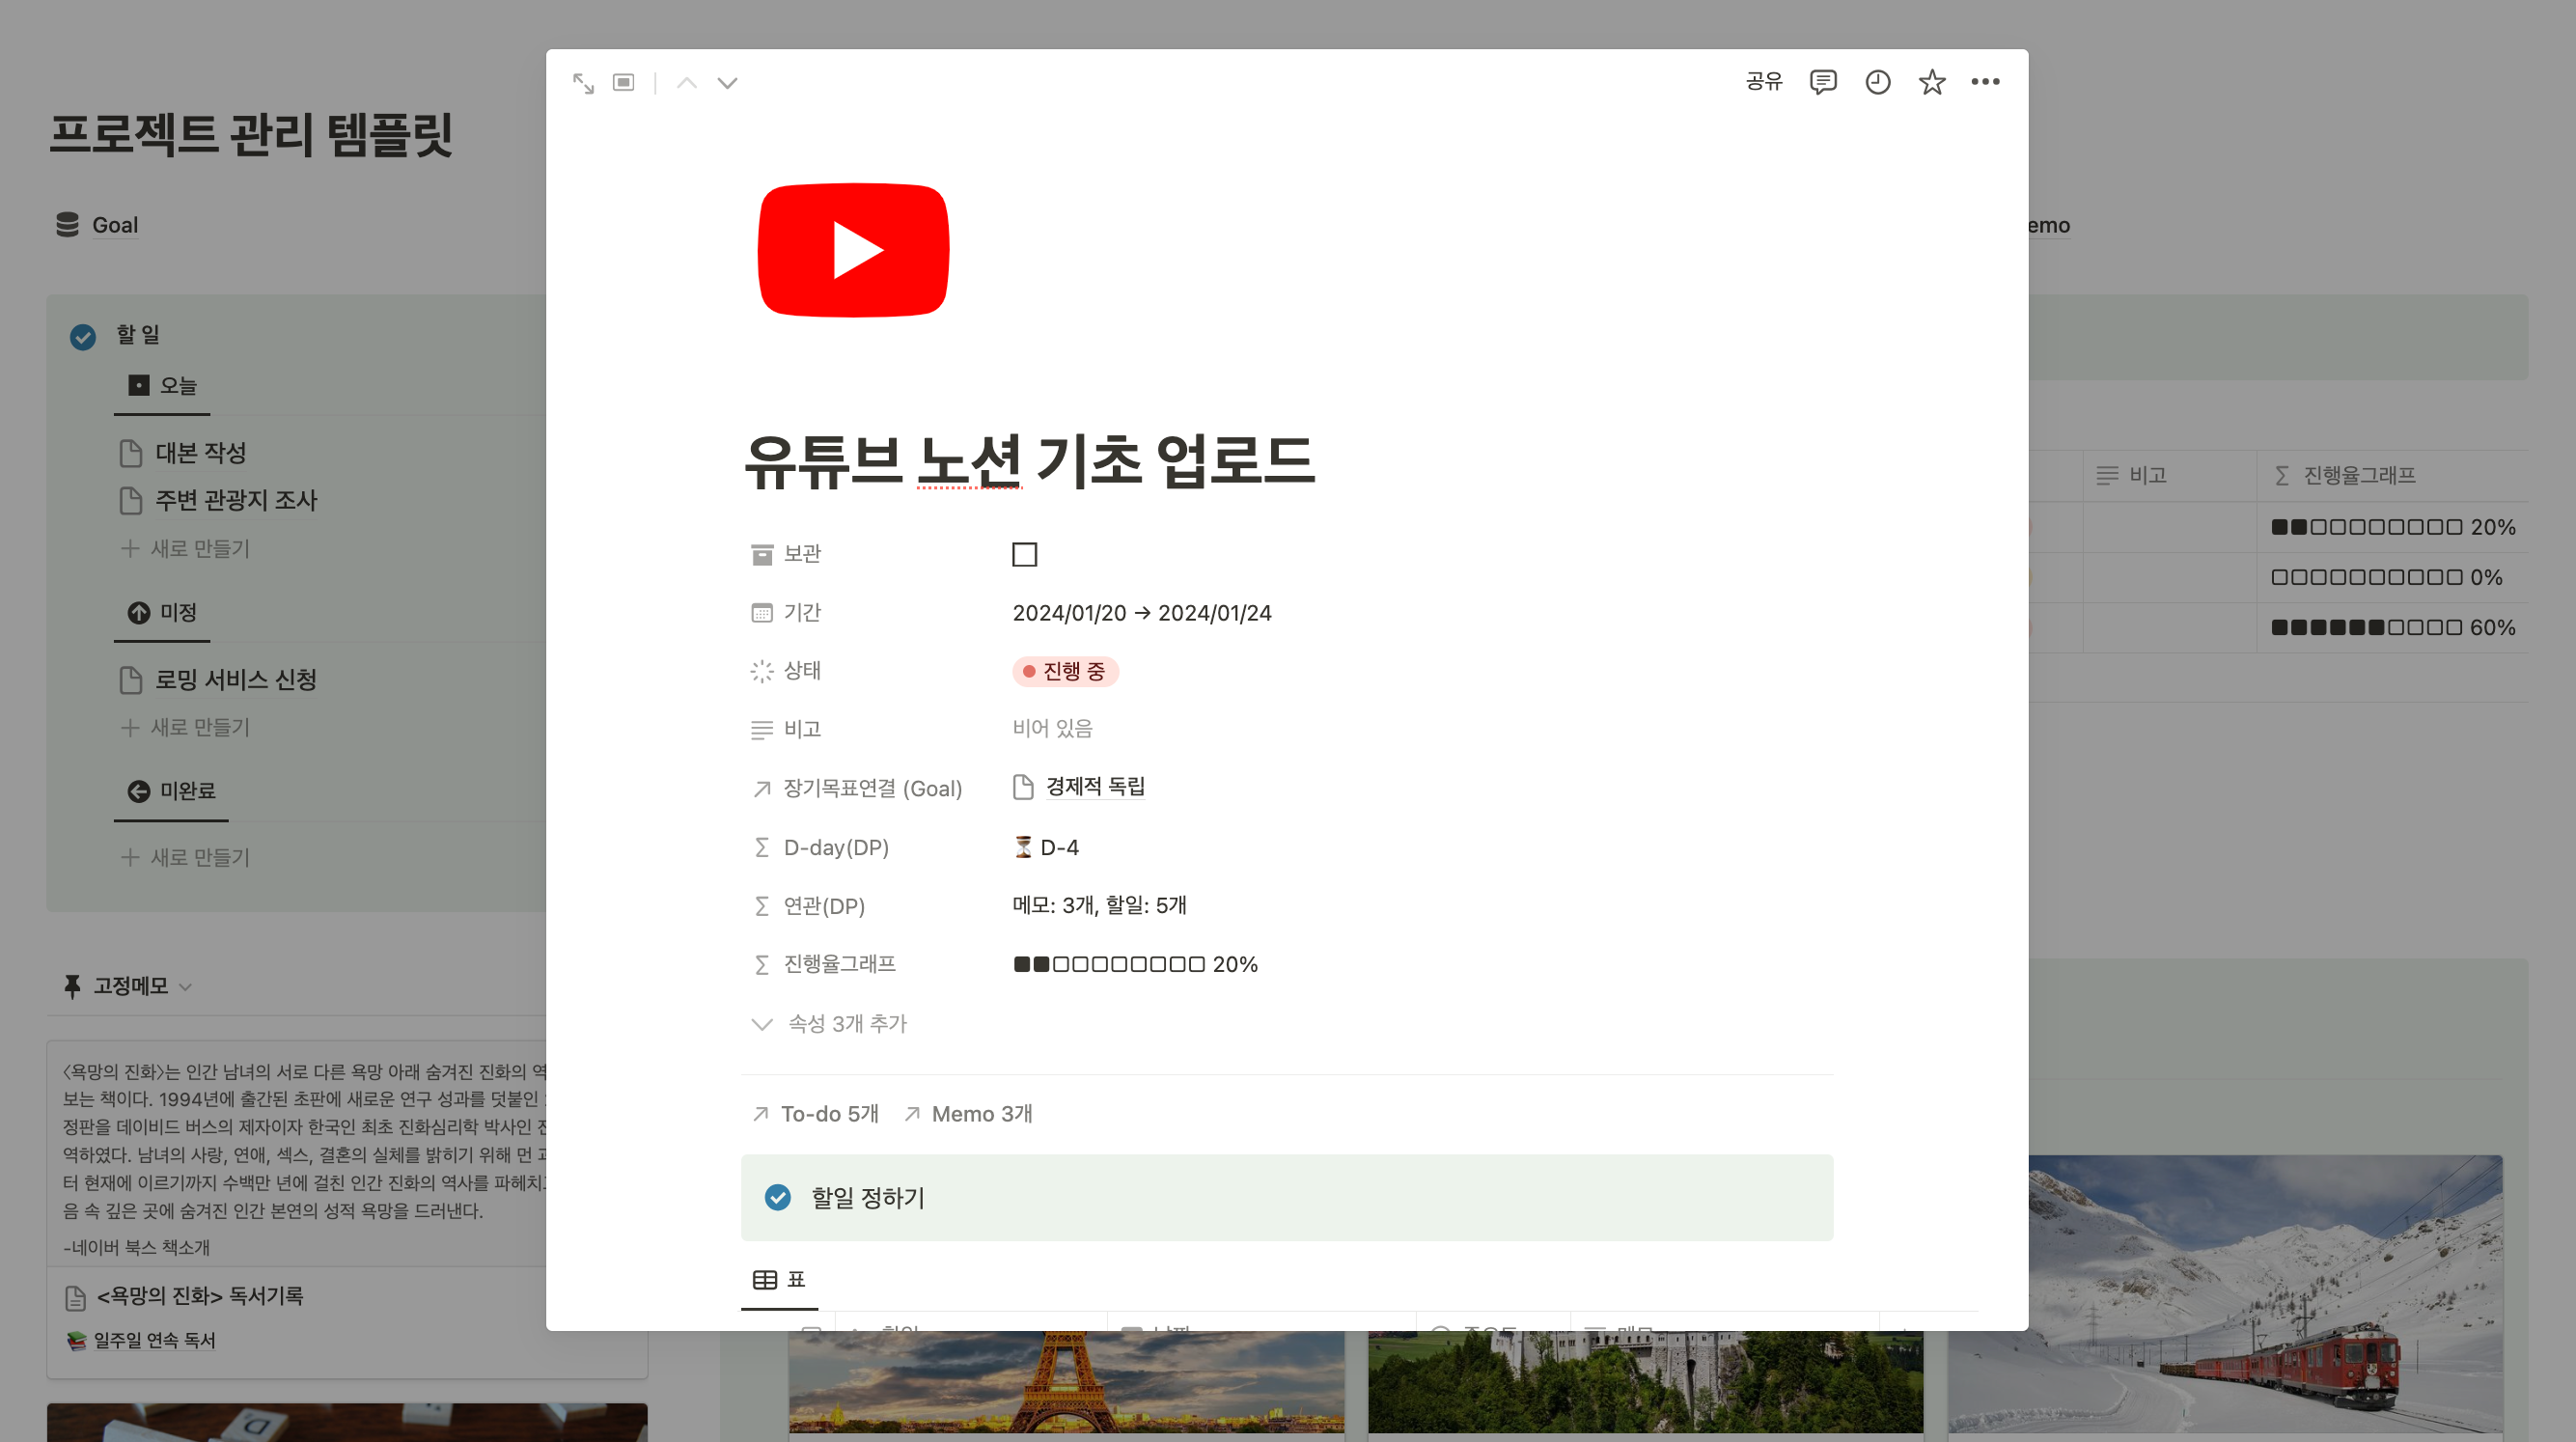Open the comments icon
Viewport: 2576px width, 1442px height.
1822,82
